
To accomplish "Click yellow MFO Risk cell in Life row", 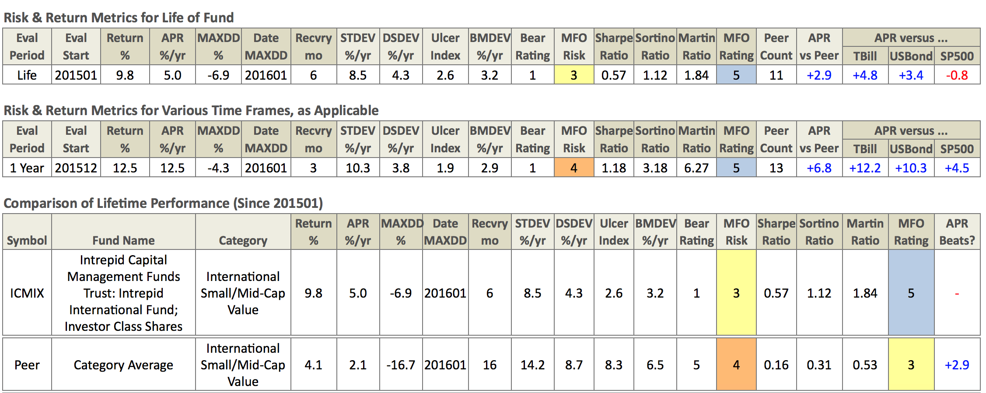I will (x=573, y=75).
